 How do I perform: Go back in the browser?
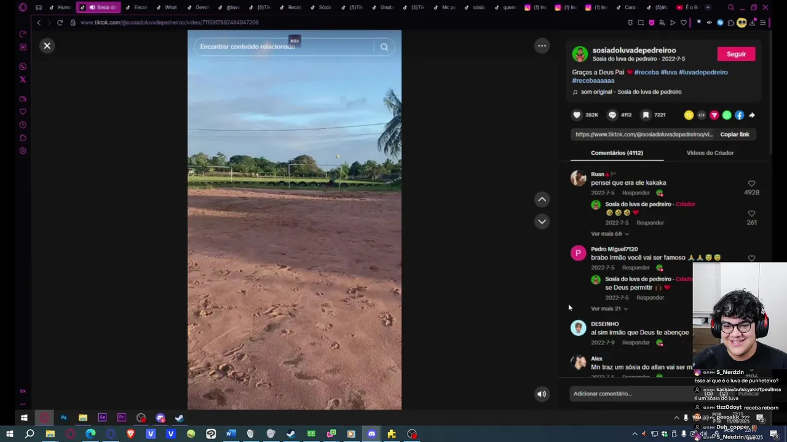38,23
